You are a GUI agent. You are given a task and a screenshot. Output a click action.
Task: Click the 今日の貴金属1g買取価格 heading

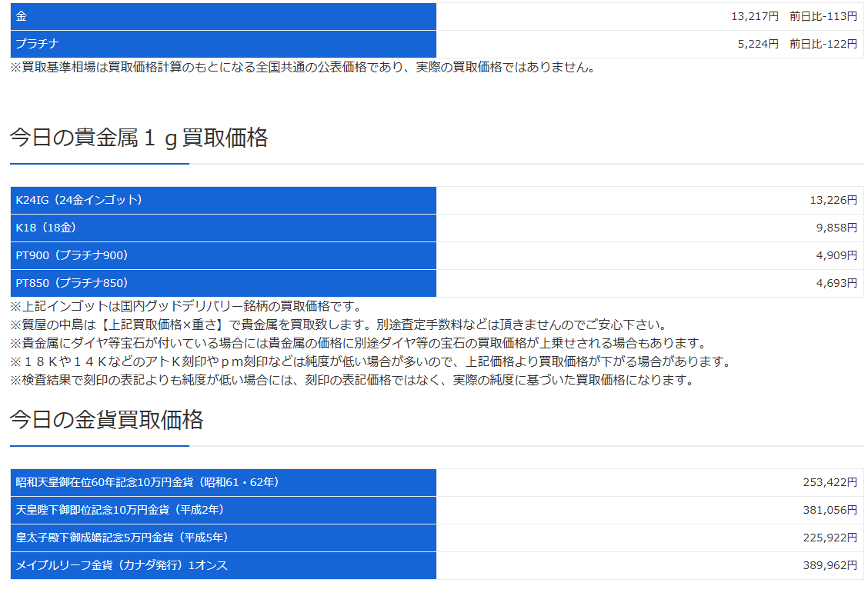[139, 138]
